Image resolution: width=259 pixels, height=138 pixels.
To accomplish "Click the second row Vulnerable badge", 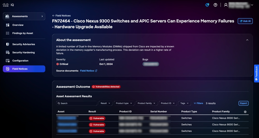I will pyautogui.click(x=97, y=125).
